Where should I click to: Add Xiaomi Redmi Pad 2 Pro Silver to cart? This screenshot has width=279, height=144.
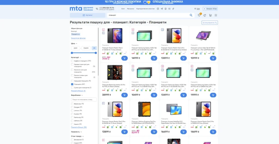coord(124,132)
